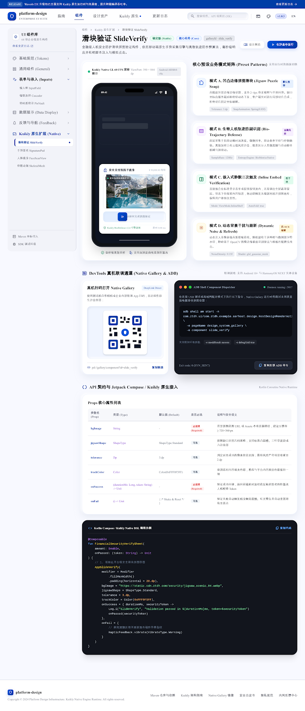Open the Kuikly 原生 navigation tab

click(x=130, y=16)
